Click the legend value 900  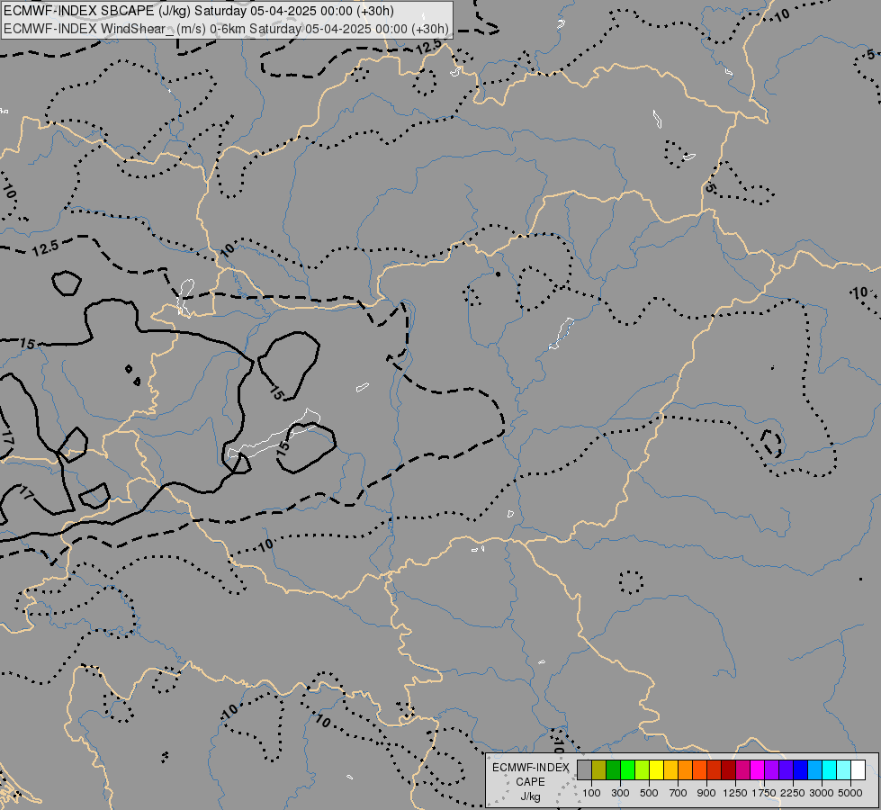[706, 793]
